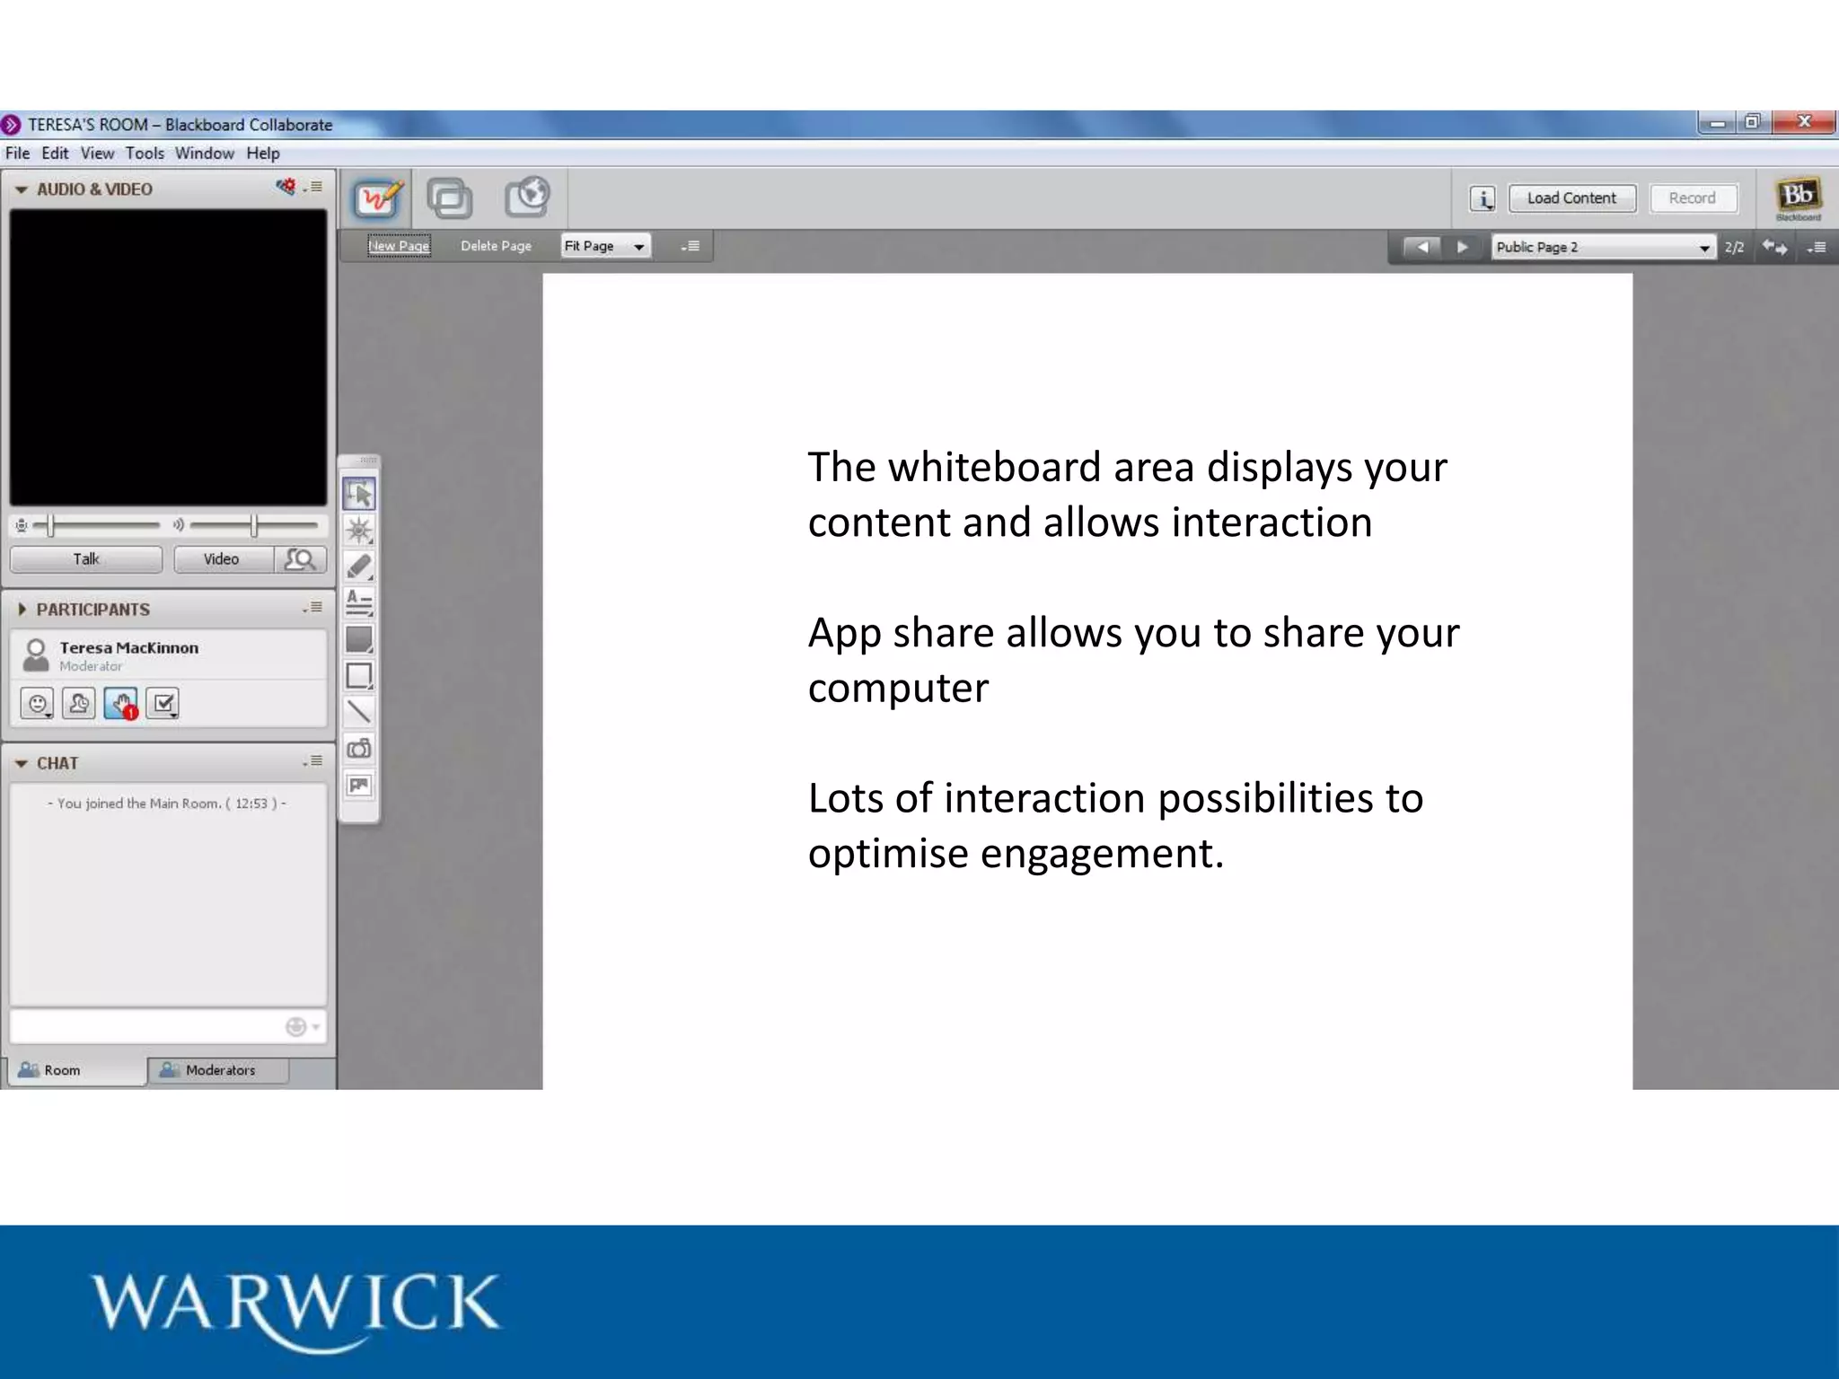Choose the text tool in the whiteboard palette
Screen dimensions: 1839x1379
359,602
